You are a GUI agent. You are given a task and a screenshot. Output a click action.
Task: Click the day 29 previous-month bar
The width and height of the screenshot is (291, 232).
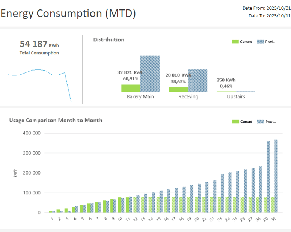point(268,177)
